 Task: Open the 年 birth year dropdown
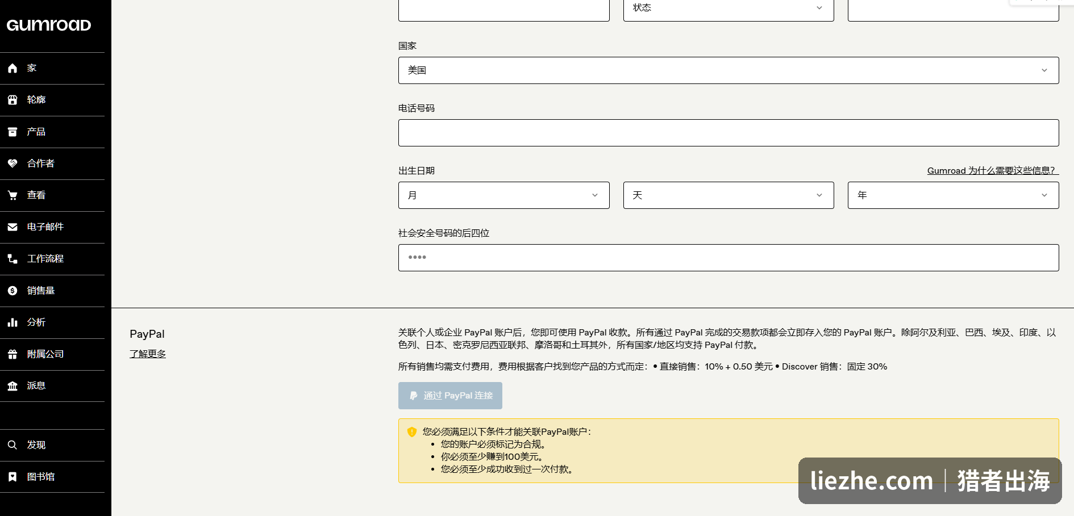coord(954,195)
